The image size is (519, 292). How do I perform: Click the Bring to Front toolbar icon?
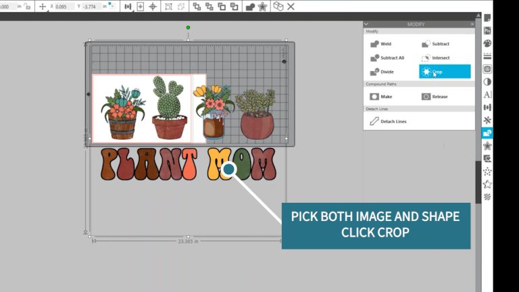(x=197, y=6)
